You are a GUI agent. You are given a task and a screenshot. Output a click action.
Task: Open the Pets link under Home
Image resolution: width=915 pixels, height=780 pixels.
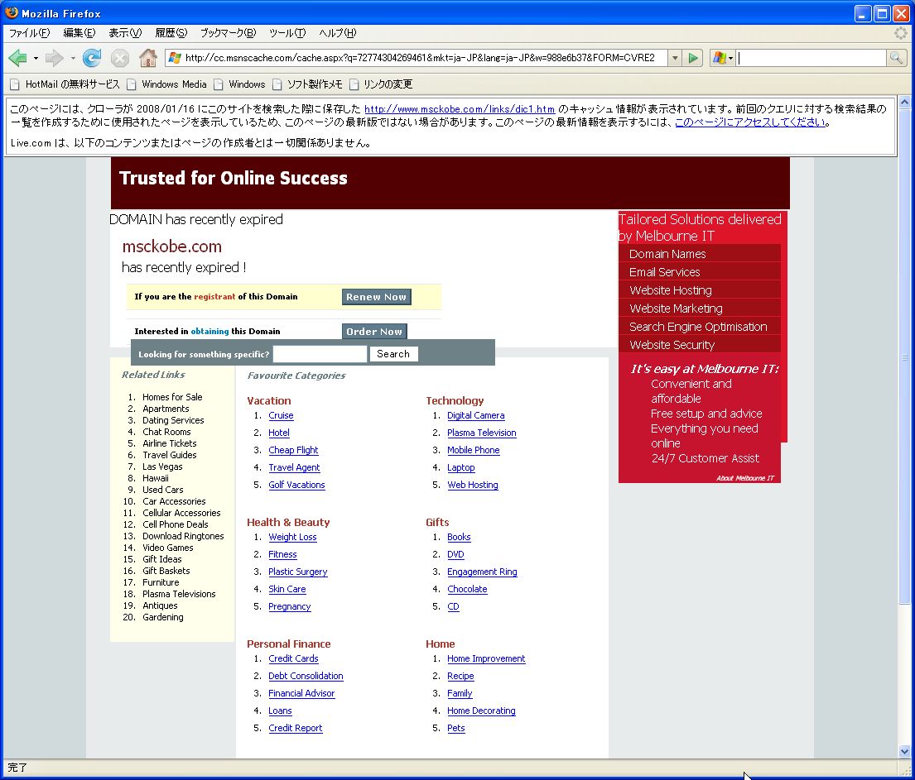click(x=455, y=728)
